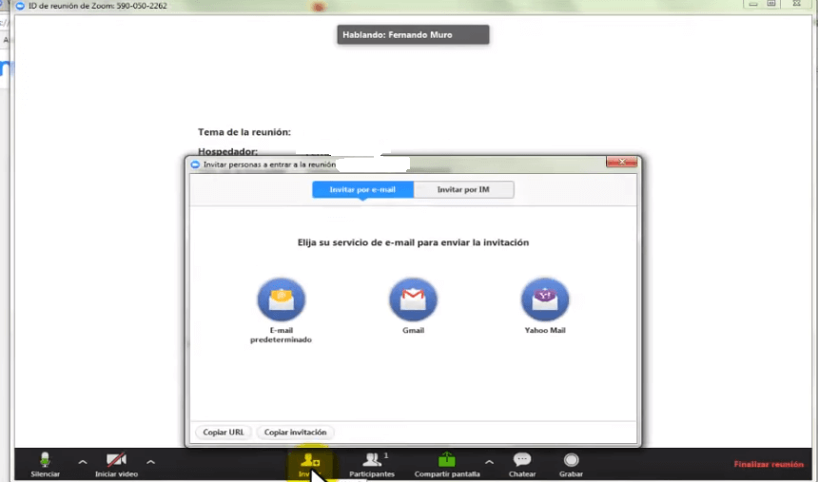Click the Invitar icon in toolbar
Viewport: 818px width, 482px height.
pyautogui.click(x=309, y=461)
